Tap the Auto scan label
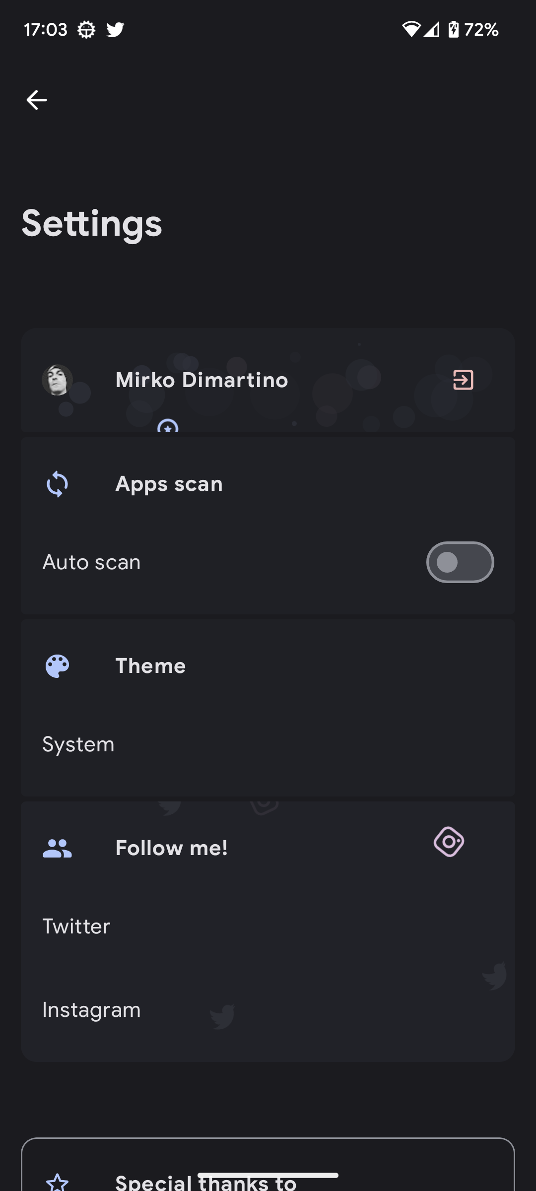Image resolution: width=536 pixels, height=1191 pixels. (91, 562)
